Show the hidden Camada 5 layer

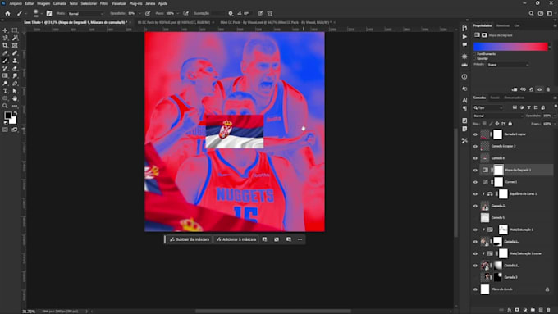click(475, 217)
